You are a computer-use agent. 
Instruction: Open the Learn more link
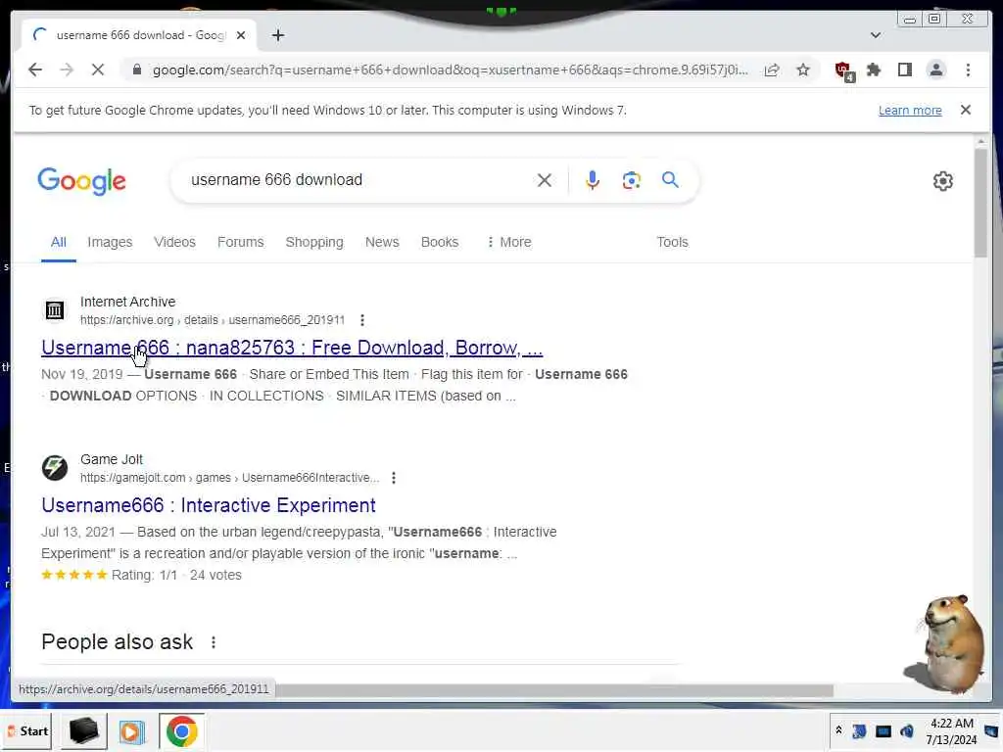pos(910,110)
